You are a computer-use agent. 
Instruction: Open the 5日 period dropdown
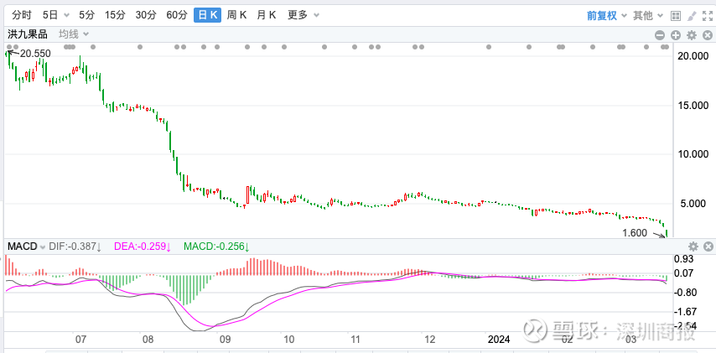(54, 15)
